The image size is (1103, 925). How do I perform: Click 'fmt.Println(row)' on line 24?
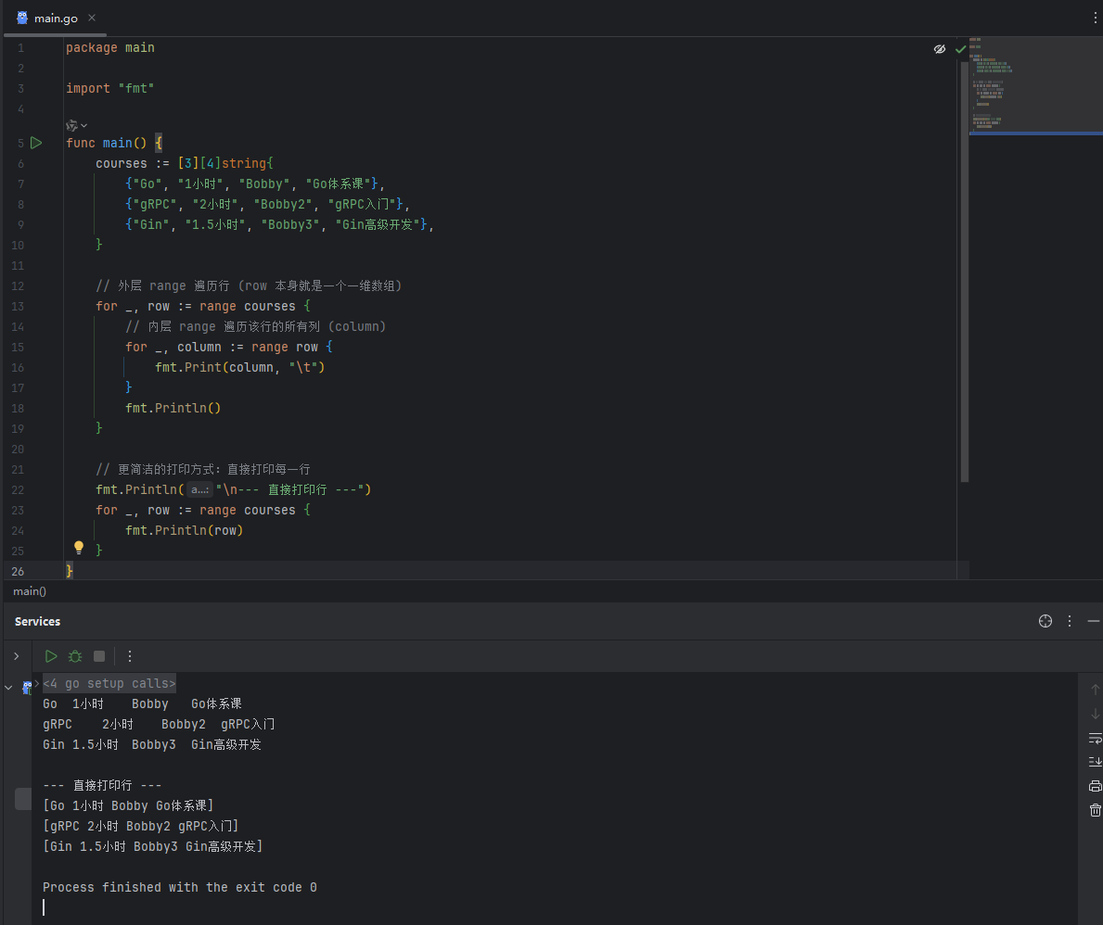point(185,530)
